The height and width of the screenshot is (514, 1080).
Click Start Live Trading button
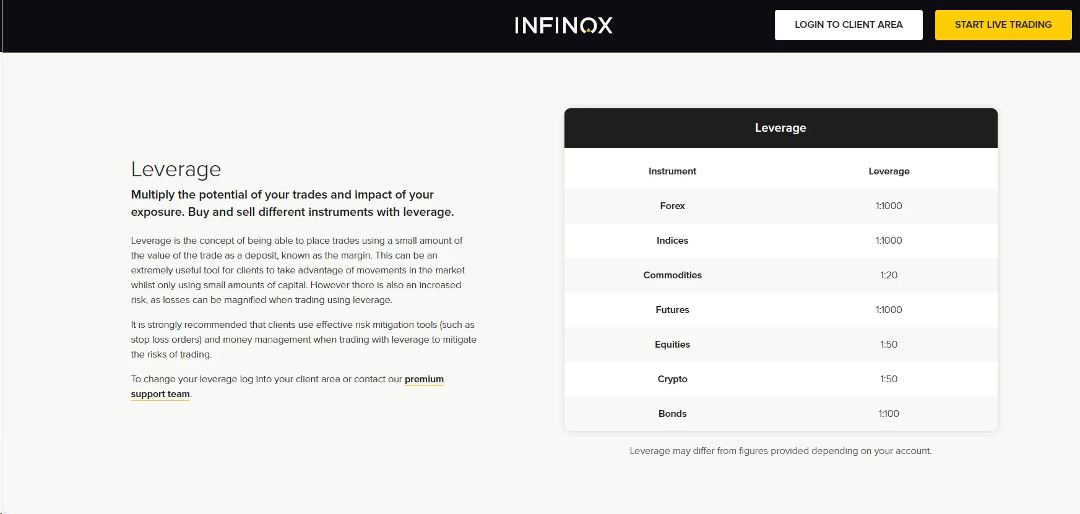tap(1003, 25)
